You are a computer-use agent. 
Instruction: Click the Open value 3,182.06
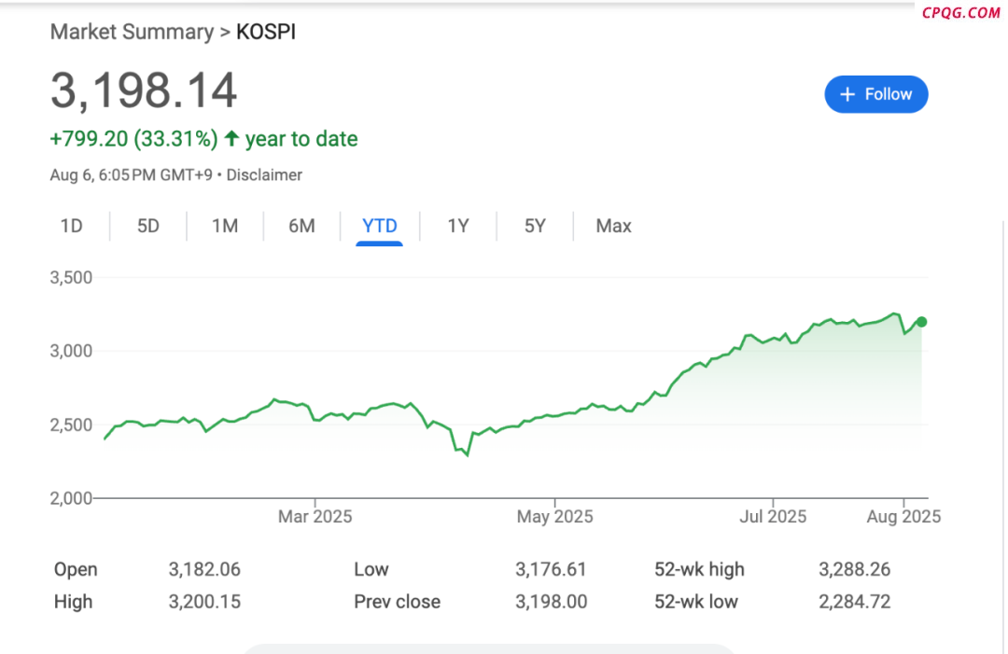click(x=204, y=569)
